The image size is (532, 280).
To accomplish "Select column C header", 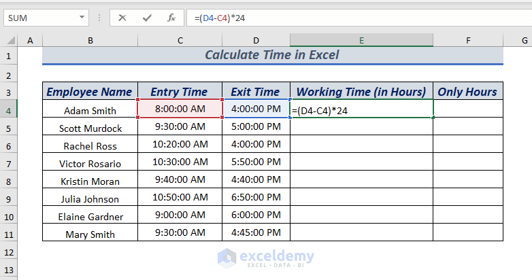I will [180, 41].
